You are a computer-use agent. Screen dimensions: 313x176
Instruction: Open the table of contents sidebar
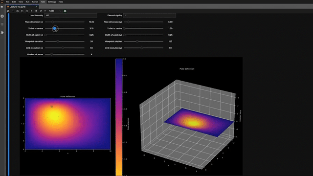2,24
